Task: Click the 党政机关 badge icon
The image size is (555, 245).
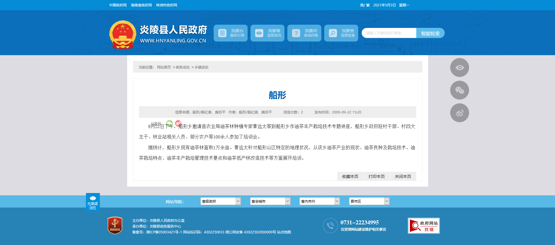Action: tap(115, 226)
